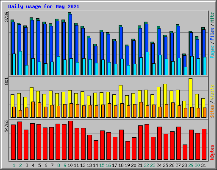Click the "Daily usage for May 2021" title

(44, 6)
